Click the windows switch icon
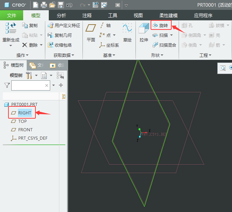The width and height of the screenshot is (232, 212). click(x=104, y=5)
